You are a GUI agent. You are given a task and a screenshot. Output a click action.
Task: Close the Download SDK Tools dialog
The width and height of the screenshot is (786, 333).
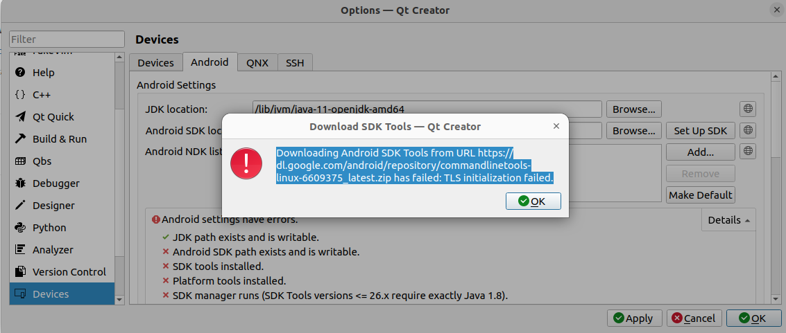pyautogui.click(x=556, y=126)
